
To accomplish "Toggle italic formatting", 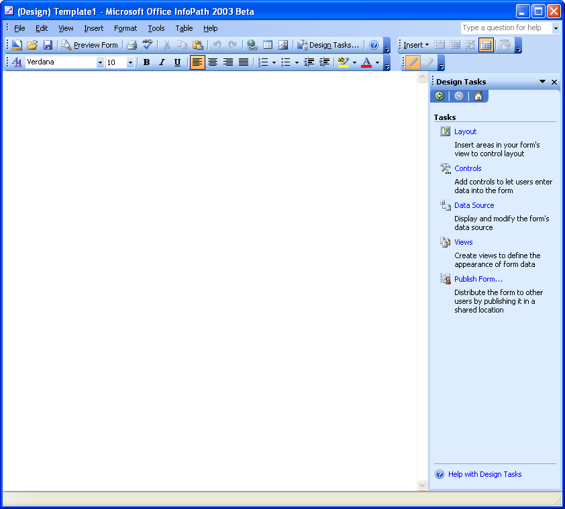I will click(162, 62).
